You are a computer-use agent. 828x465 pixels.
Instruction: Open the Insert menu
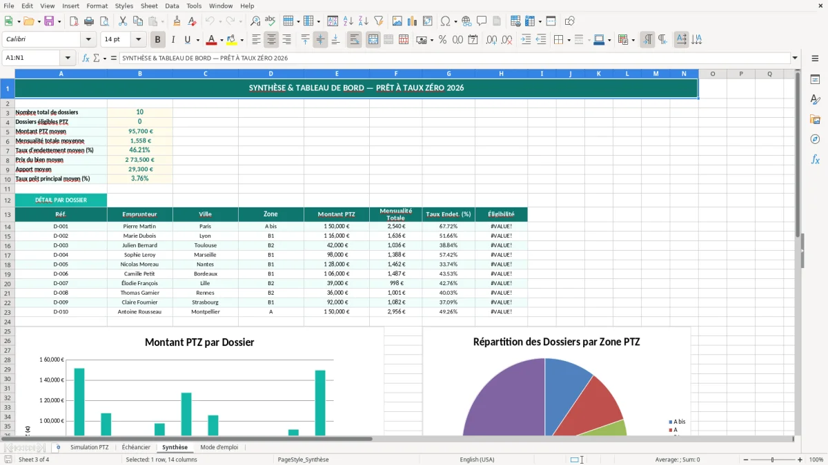[70, 6]
